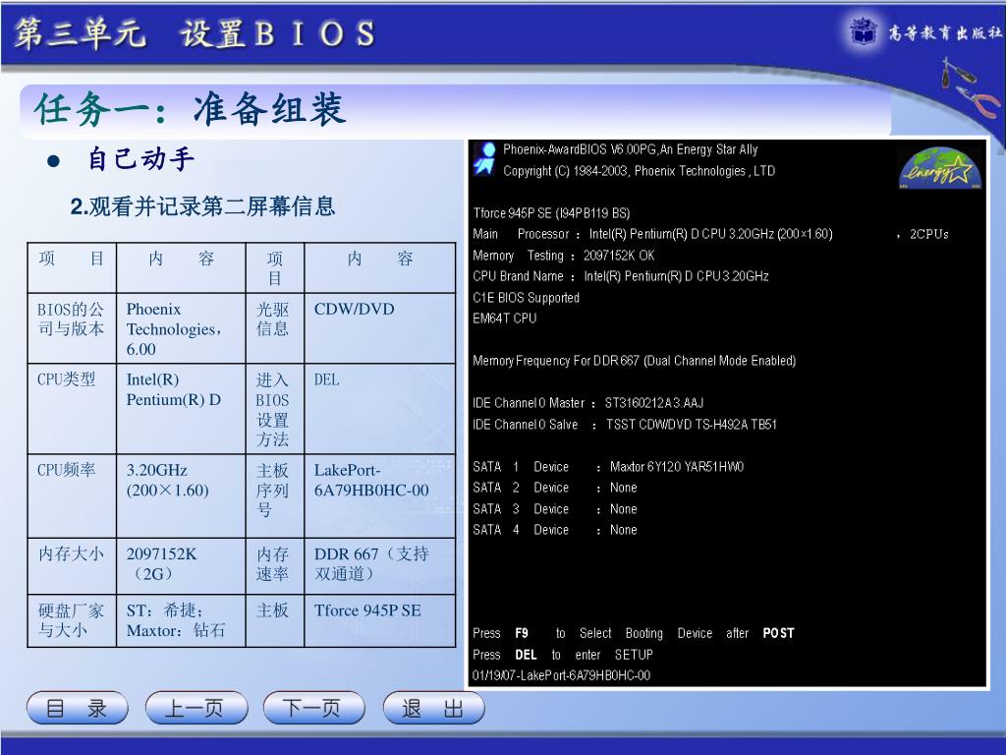Click the EM64T CPU line
This screenshot has width=1006, height=755.
(504, 318)
